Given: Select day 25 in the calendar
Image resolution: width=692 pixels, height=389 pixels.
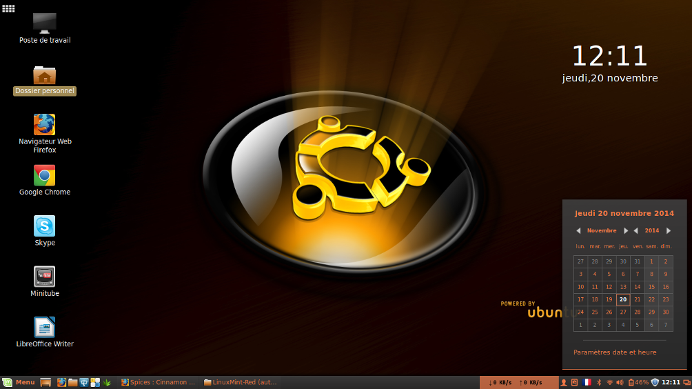Looking at the screenshot, I should (x=595, y=312).
